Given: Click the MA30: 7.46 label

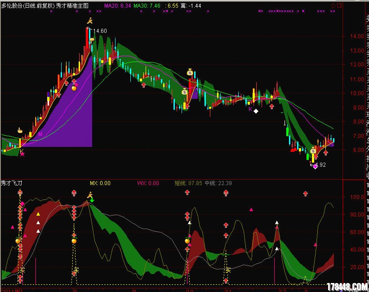Looking at the screenshot, I should [147, 6].
